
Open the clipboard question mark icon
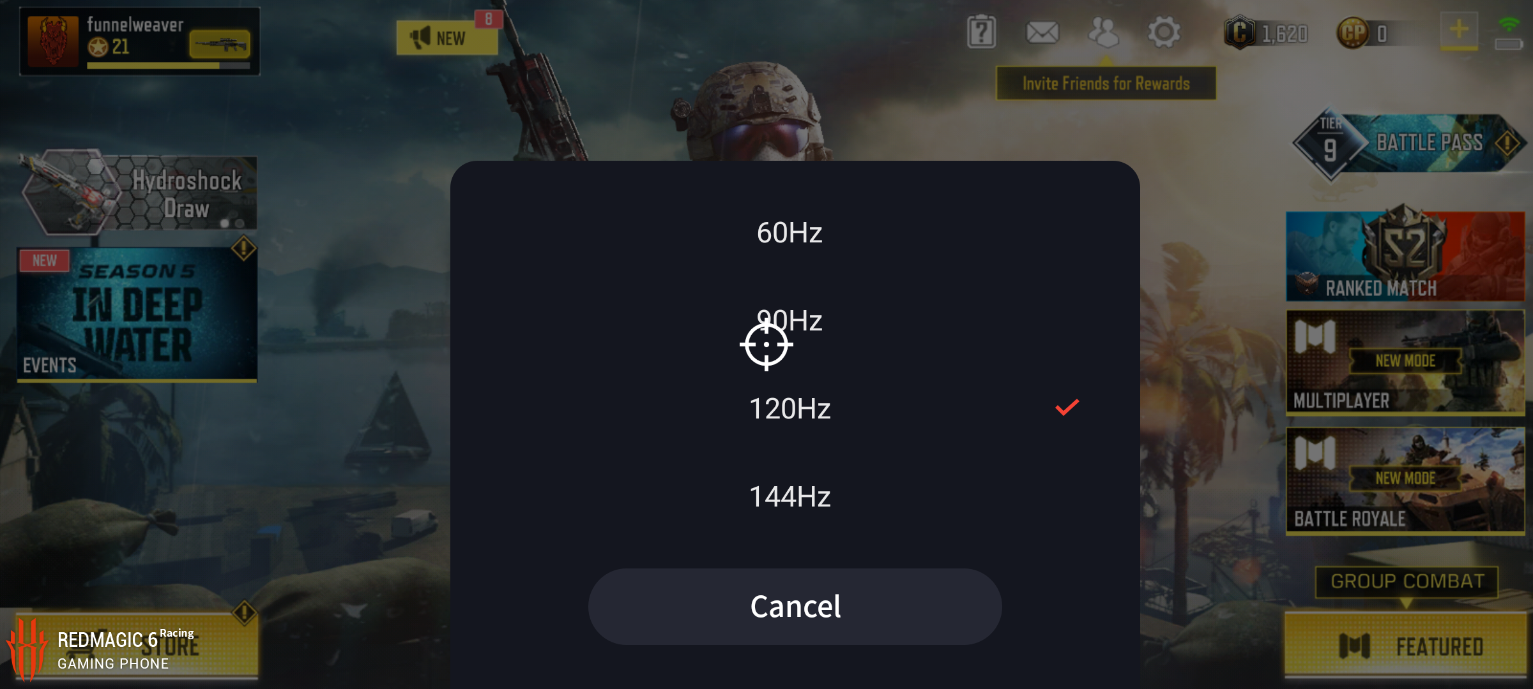click(x=981, y=32)
